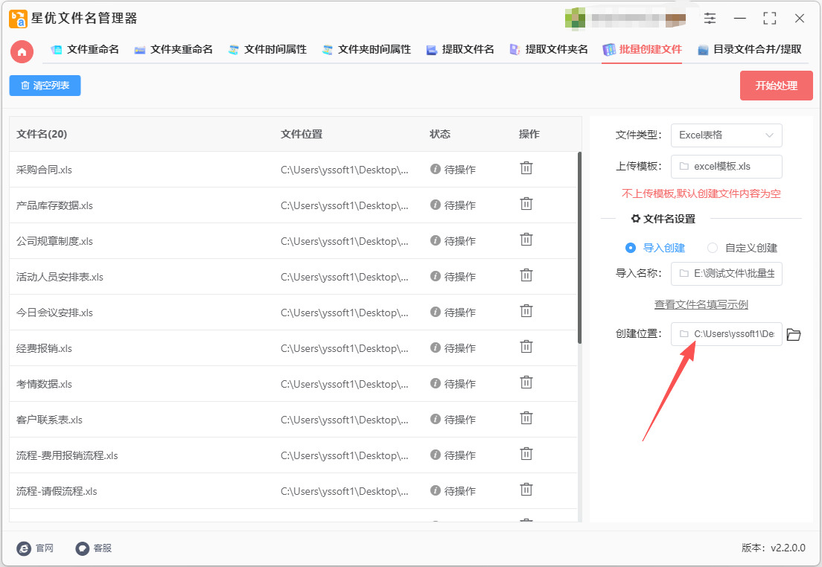Select the 流程-请假流程.xls file name
This screenshot has height=567, width=822.
[x=57, y=491]
